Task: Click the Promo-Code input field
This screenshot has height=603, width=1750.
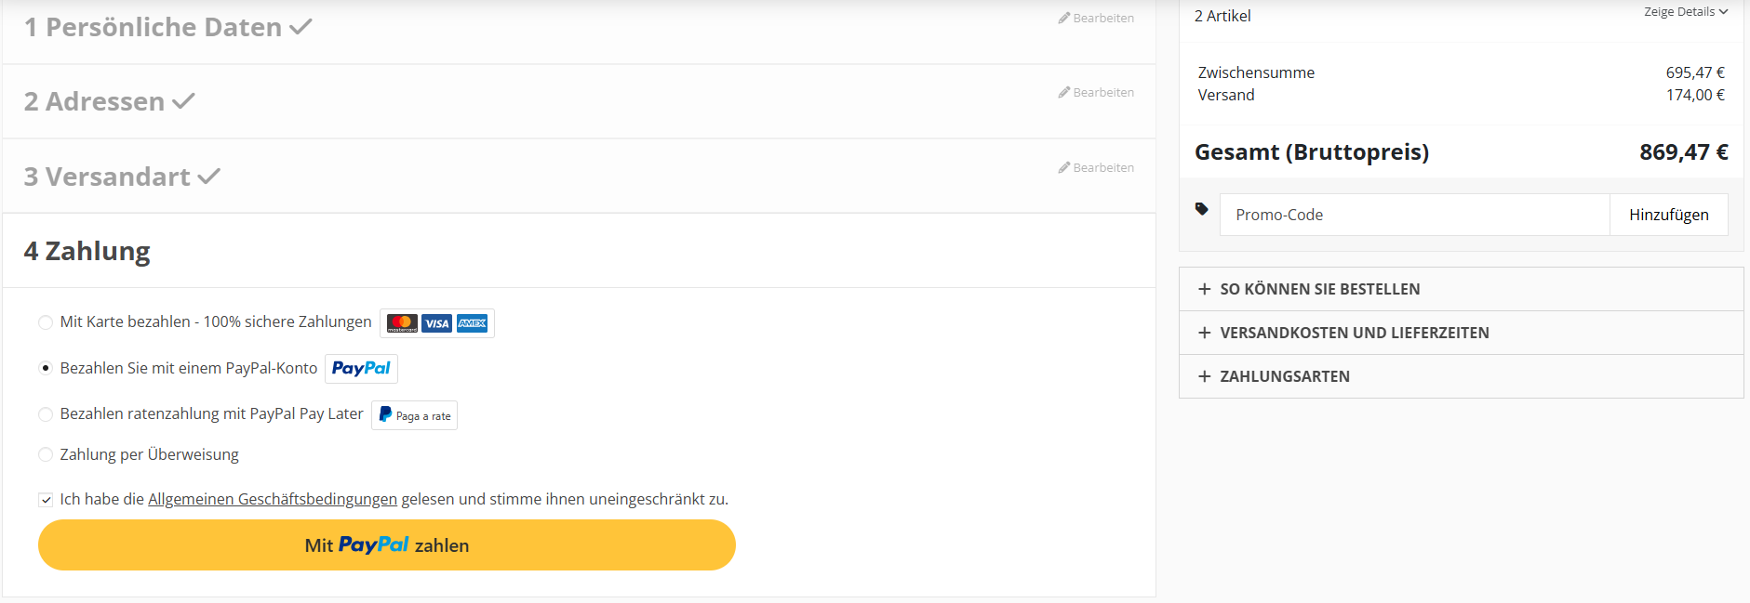Action: point(1414,215)
